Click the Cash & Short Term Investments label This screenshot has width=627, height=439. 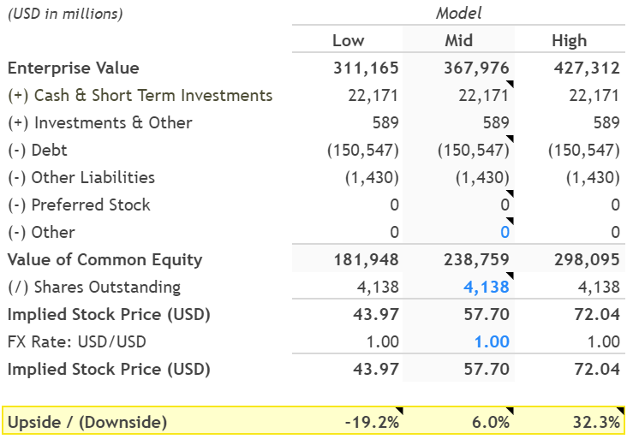(140, 96)
